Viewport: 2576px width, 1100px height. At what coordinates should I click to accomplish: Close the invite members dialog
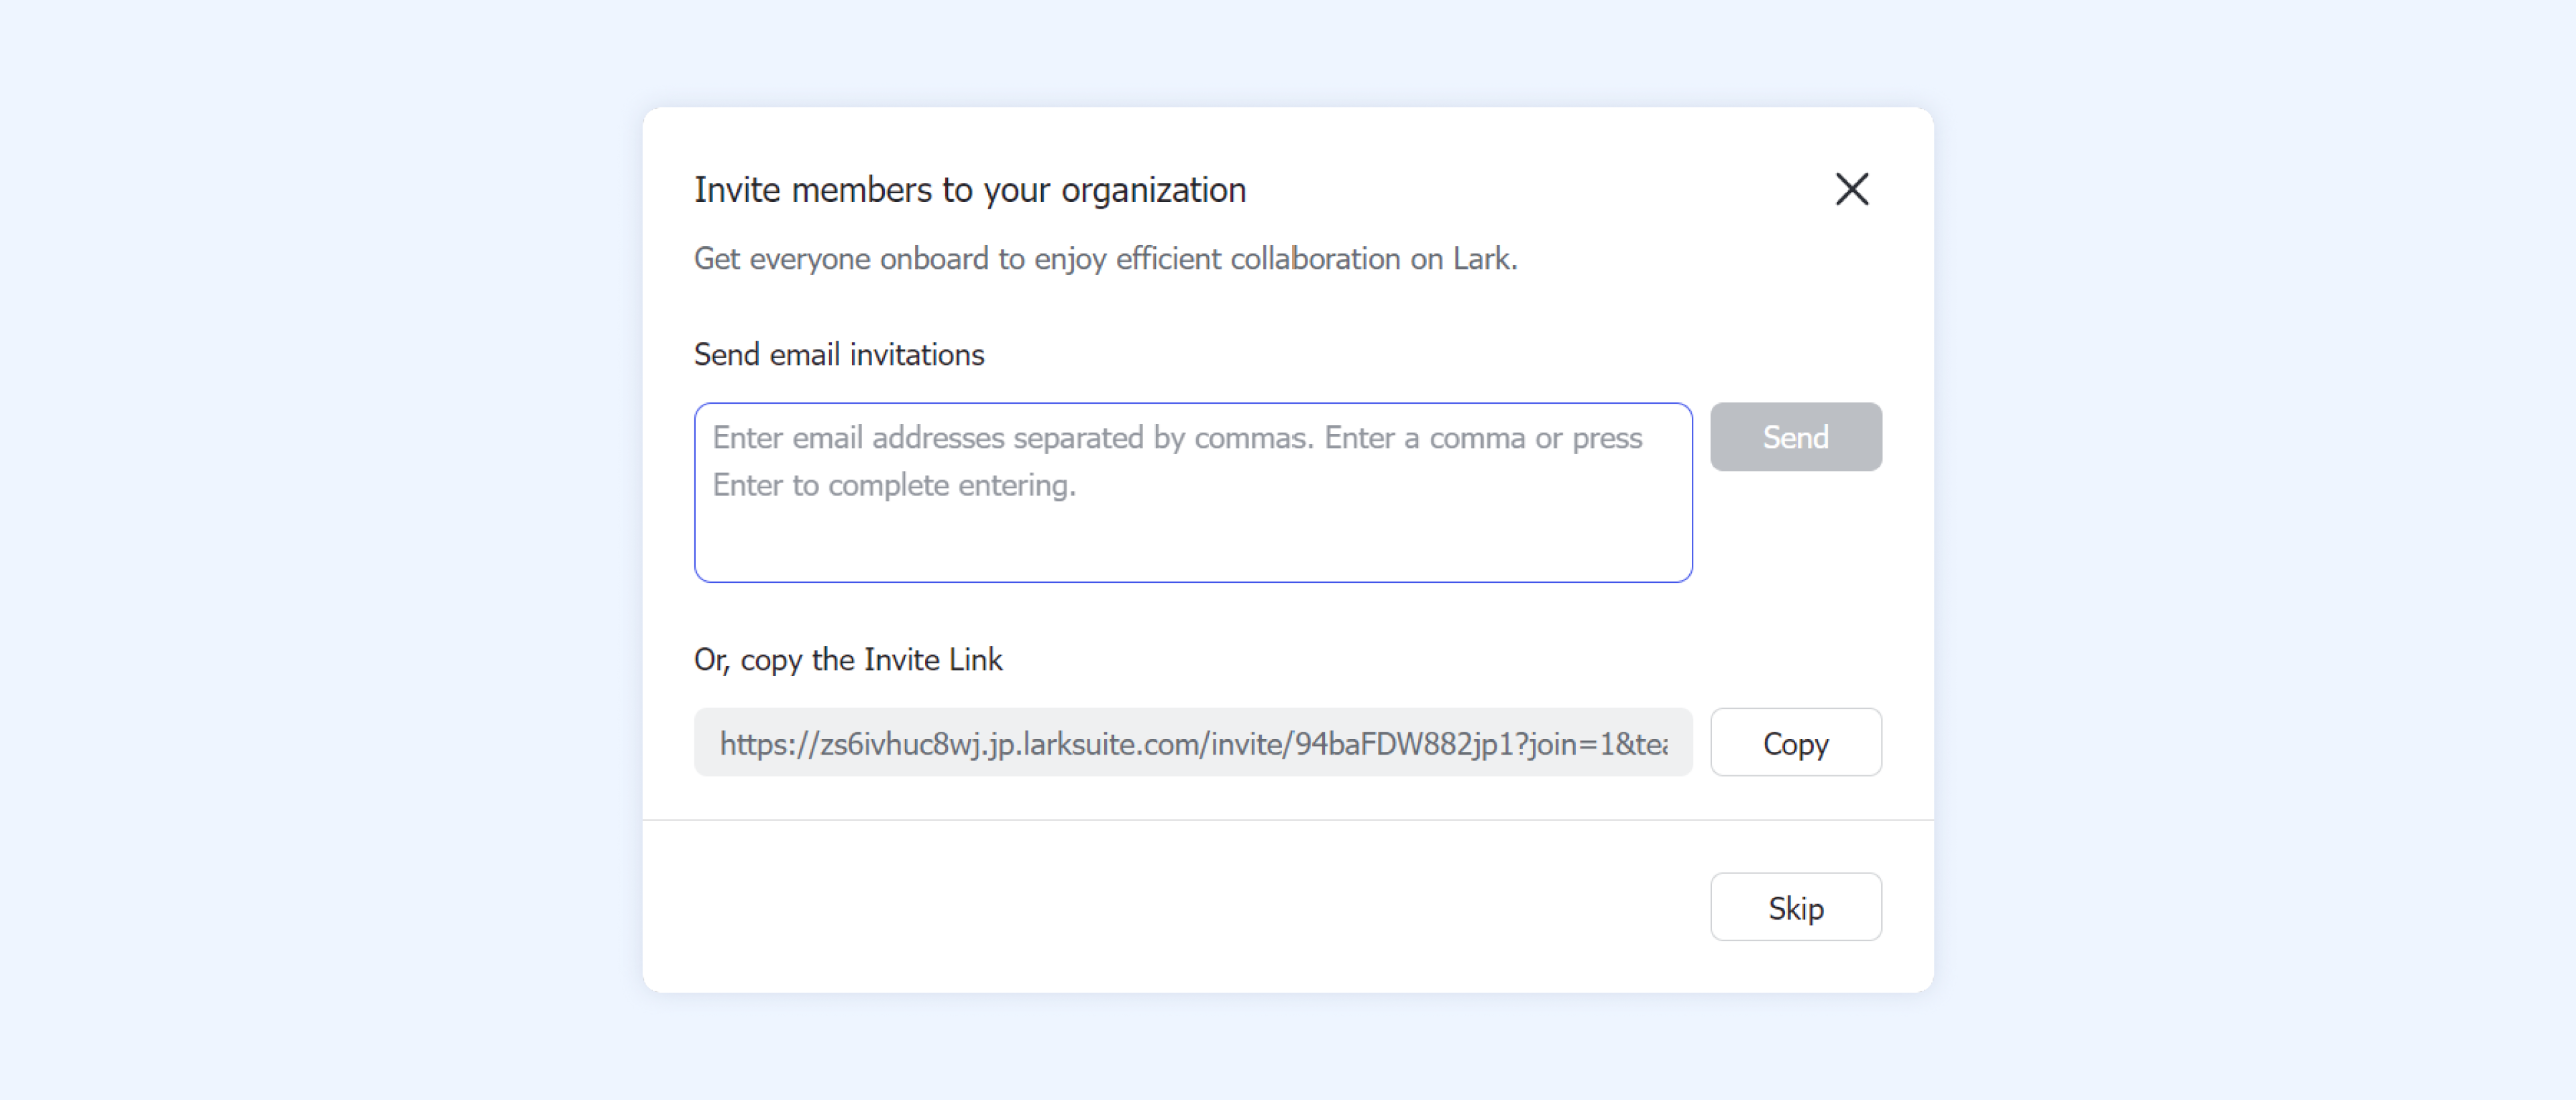pos(1851,189)
